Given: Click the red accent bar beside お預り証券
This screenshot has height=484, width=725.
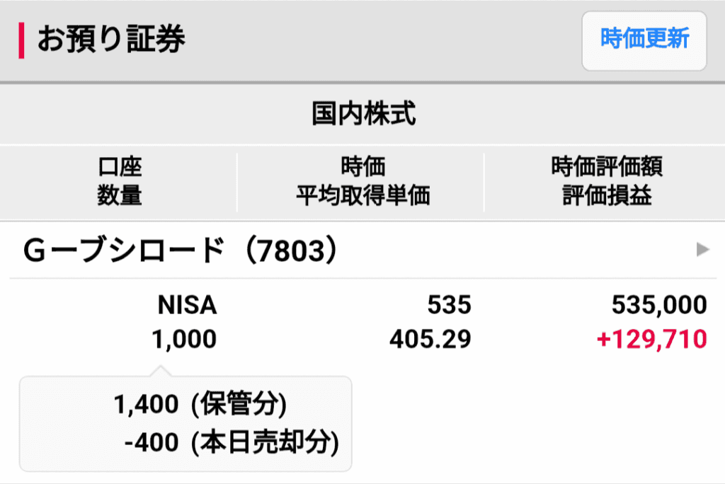Looking at the screenshot, I should (x=21, y=40).
